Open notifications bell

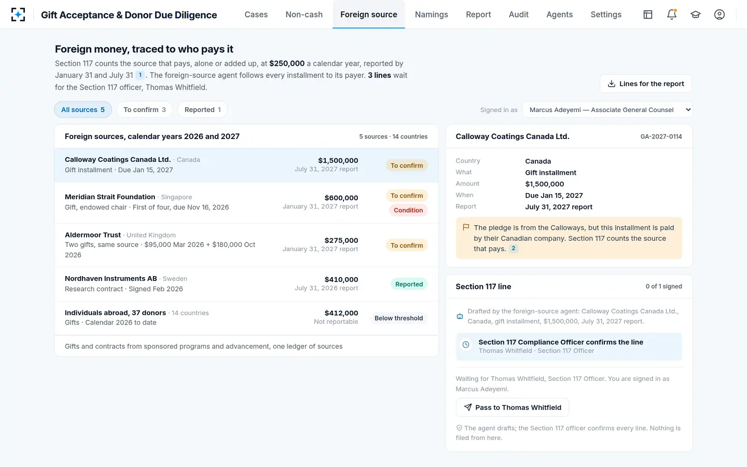tap(672, 15)
